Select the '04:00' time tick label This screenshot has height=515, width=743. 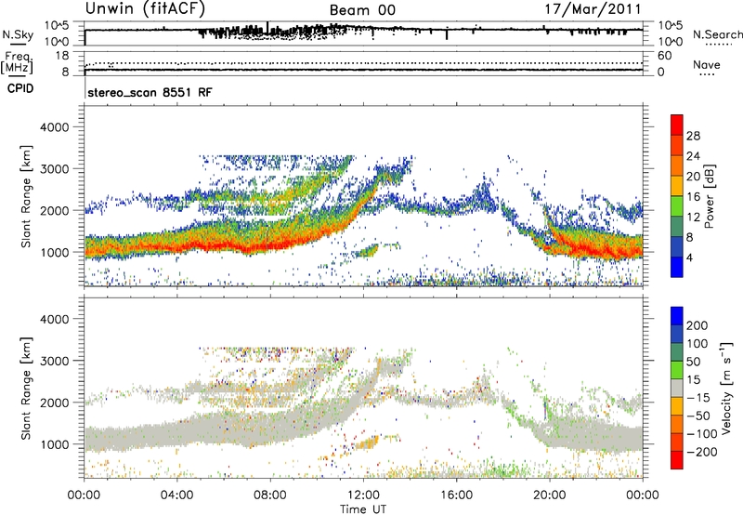pyautogui.click(x=176, y=495)
